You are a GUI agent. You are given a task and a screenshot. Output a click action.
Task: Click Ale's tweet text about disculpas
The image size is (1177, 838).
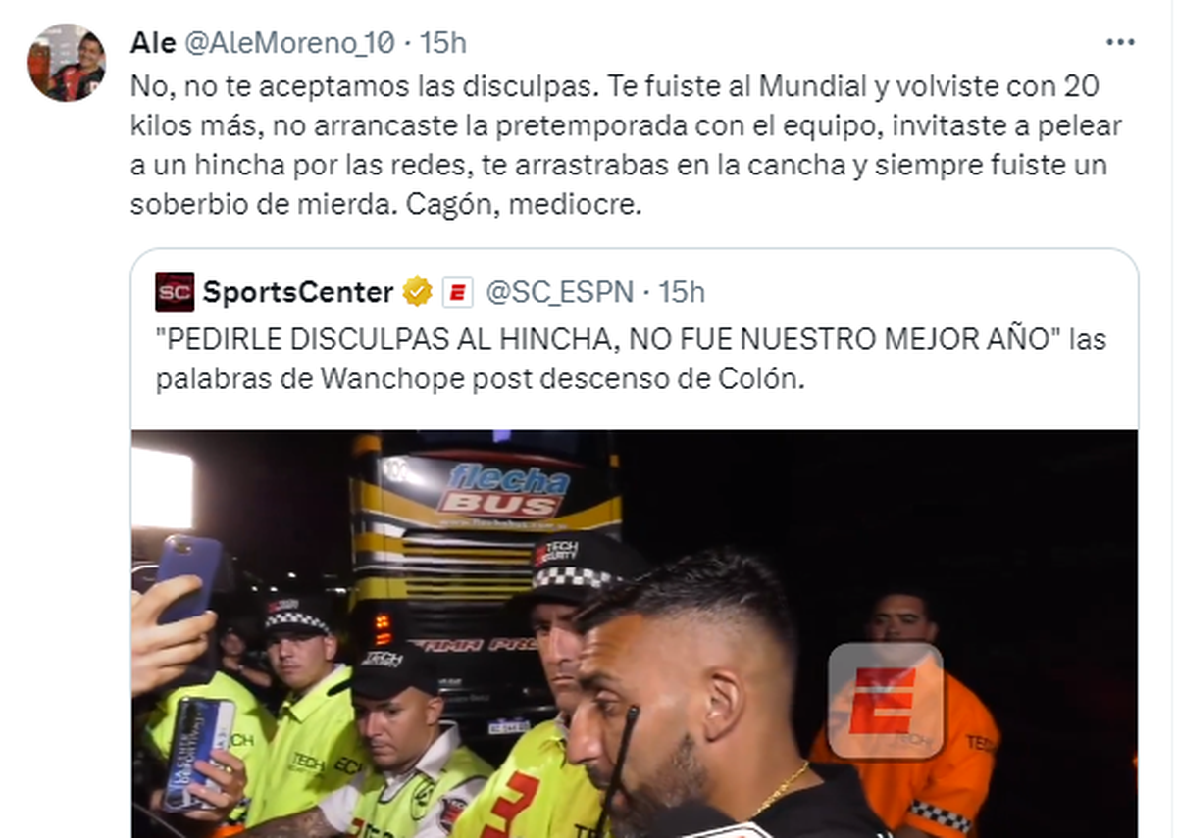pos(627,147)
